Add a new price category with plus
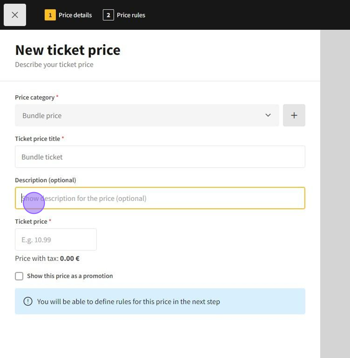The image size is (350, 358). click(294, 115)
